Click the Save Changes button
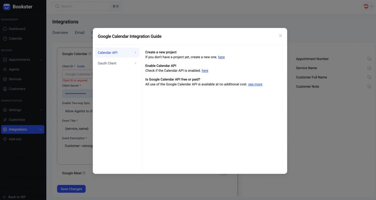 click(x=71, y=189)
